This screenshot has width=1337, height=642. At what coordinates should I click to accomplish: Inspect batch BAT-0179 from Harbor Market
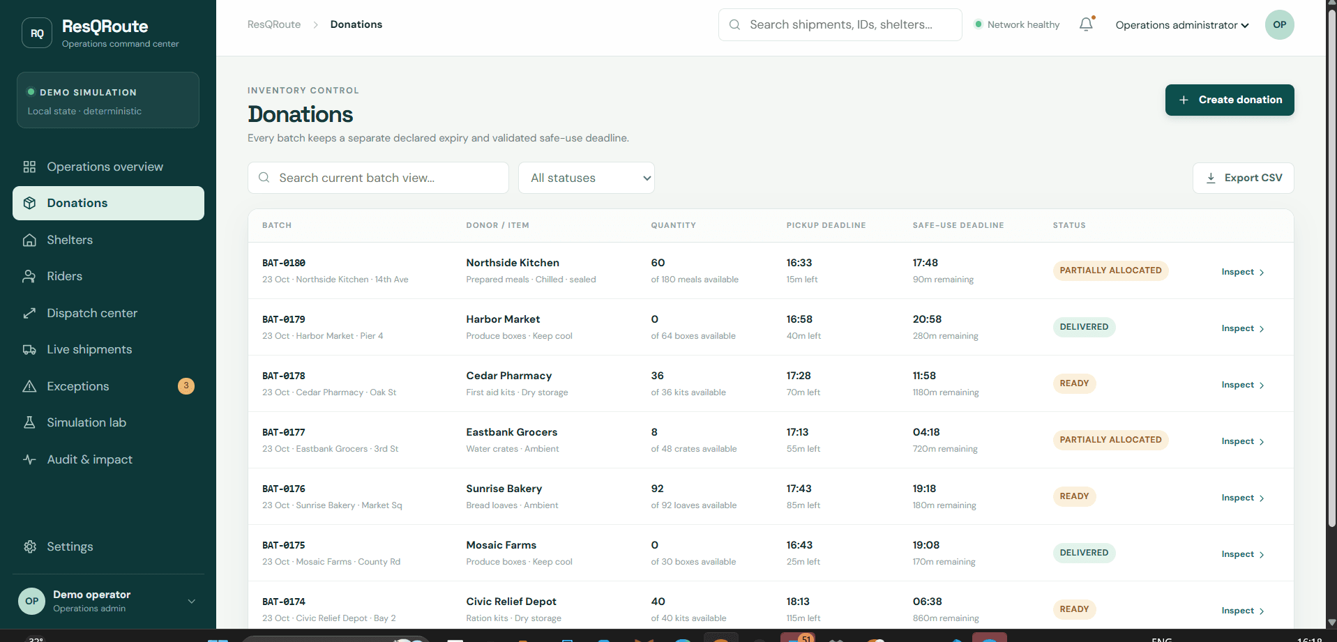(x=1243, y=328)
